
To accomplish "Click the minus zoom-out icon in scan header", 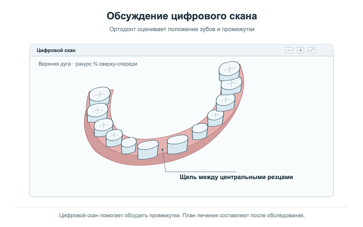I will (x=289, y=50).
